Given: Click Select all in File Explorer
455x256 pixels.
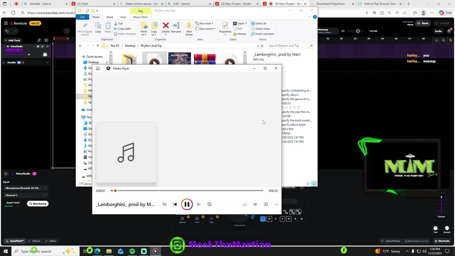Looking at the screenshot, I should (x=258, y=23).
